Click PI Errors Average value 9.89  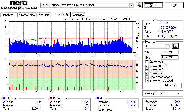pyautogui.click(x=38, y=102)
